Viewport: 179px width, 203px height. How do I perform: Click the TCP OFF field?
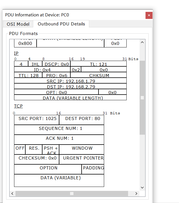(20, 150)
